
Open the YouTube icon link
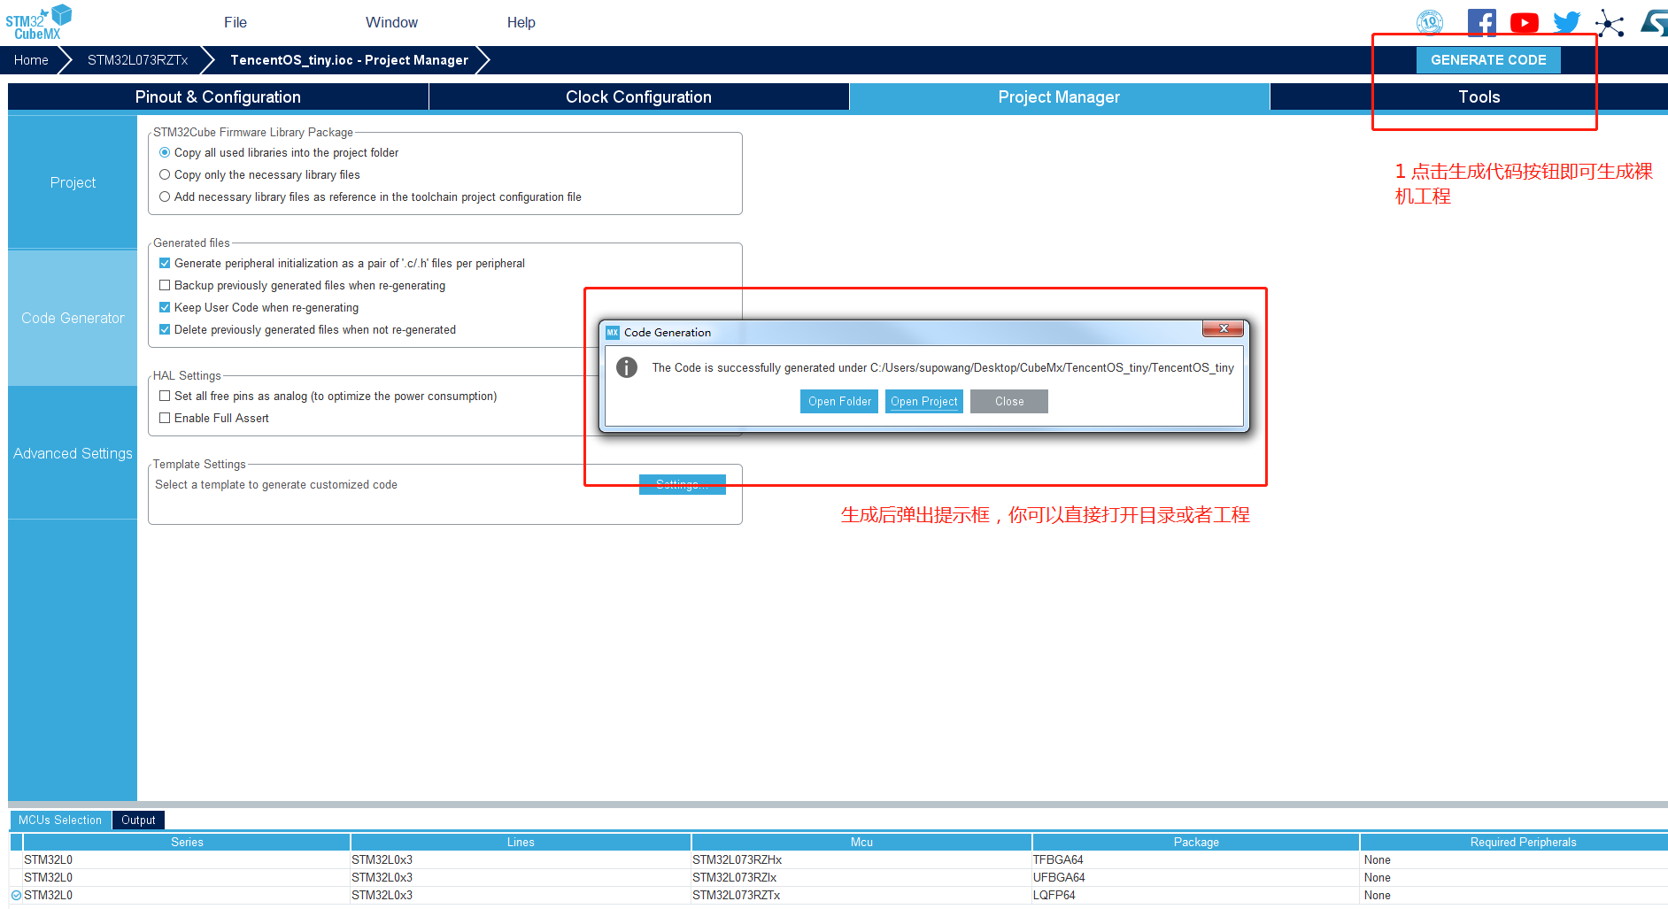pyautogui.click(x=1524, y=23)
